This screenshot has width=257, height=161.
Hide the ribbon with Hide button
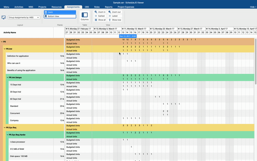(x=253, y=7)
